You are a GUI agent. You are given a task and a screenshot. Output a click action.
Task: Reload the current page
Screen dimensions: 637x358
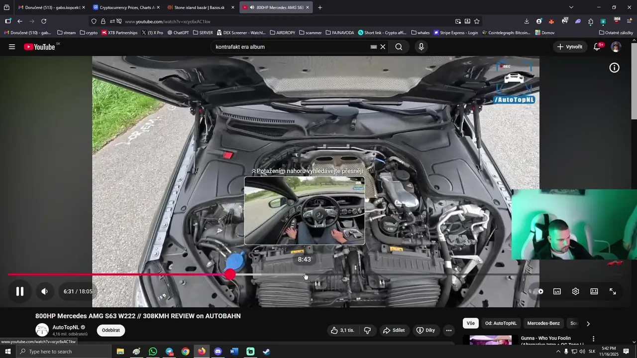click(44, 21)
